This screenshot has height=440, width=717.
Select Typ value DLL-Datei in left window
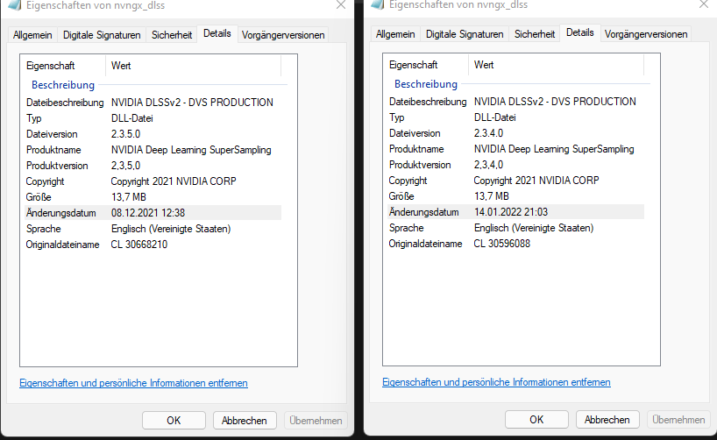[132, 118]
